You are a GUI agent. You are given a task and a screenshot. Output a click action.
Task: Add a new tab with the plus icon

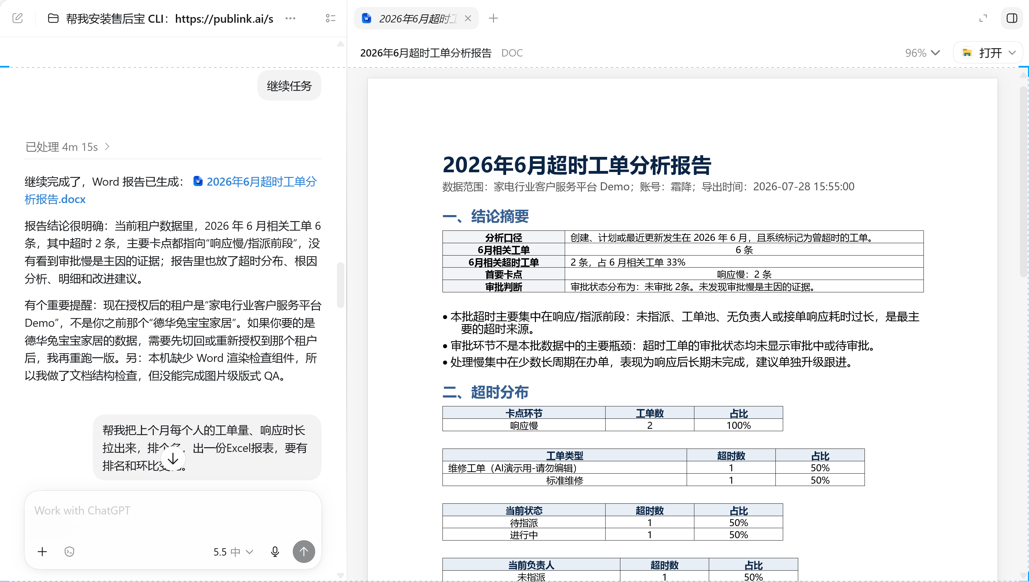493,18
